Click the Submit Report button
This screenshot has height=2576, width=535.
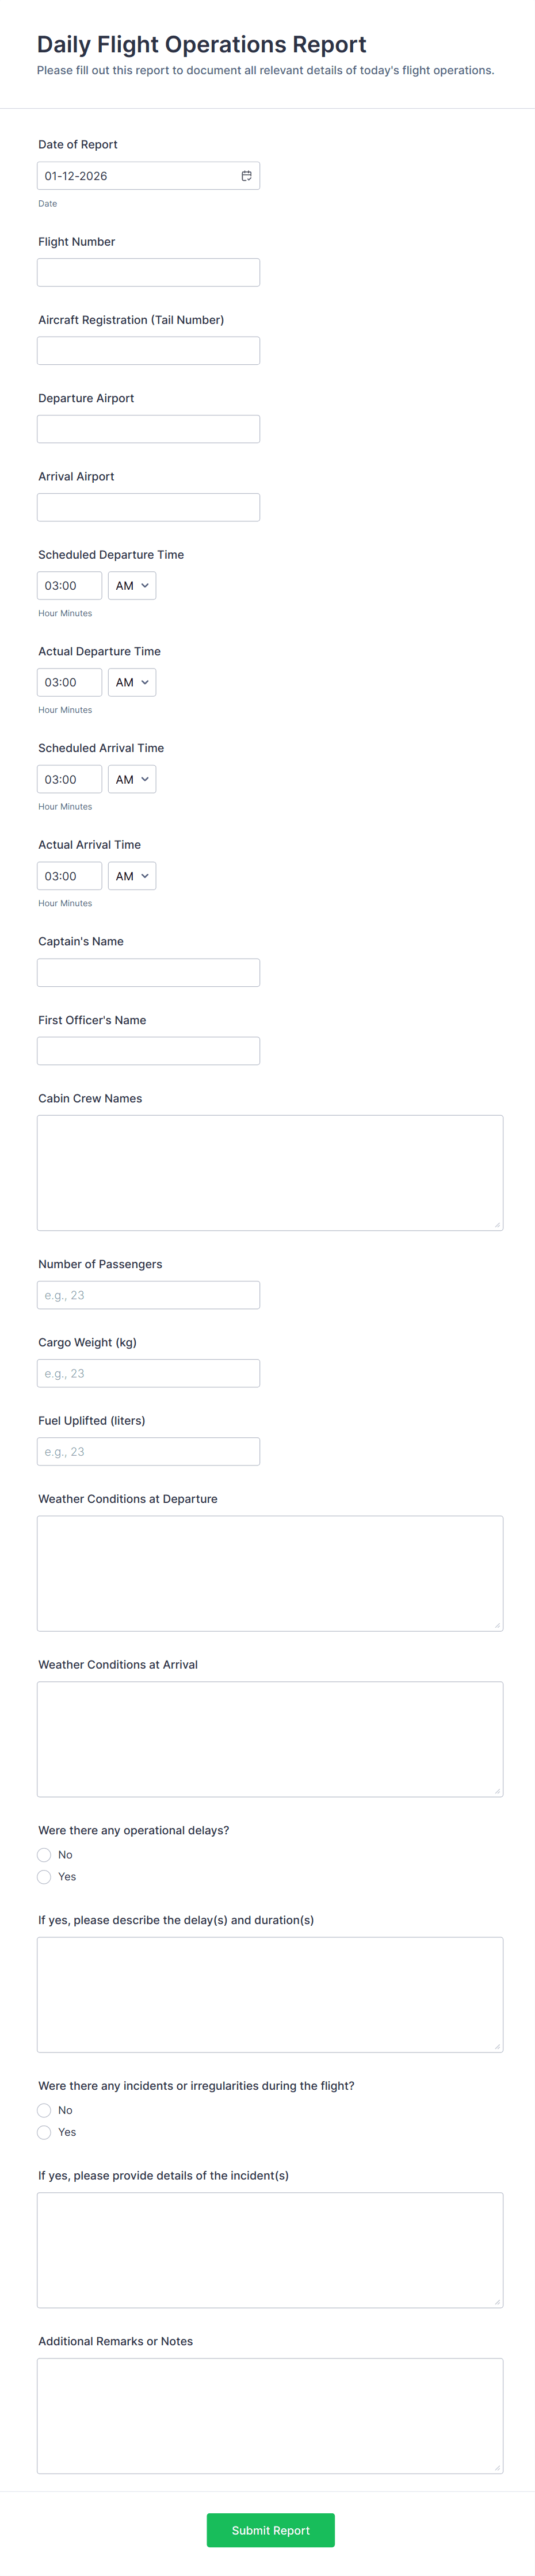coord(270,2530)
